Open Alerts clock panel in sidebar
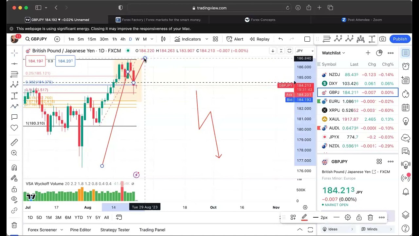This screenshot has width=419, height=236. tap(406, 66)
